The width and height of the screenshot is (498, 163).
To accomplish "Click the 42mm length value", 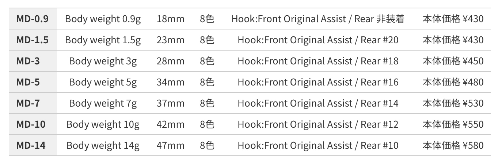I will [170, 124].
